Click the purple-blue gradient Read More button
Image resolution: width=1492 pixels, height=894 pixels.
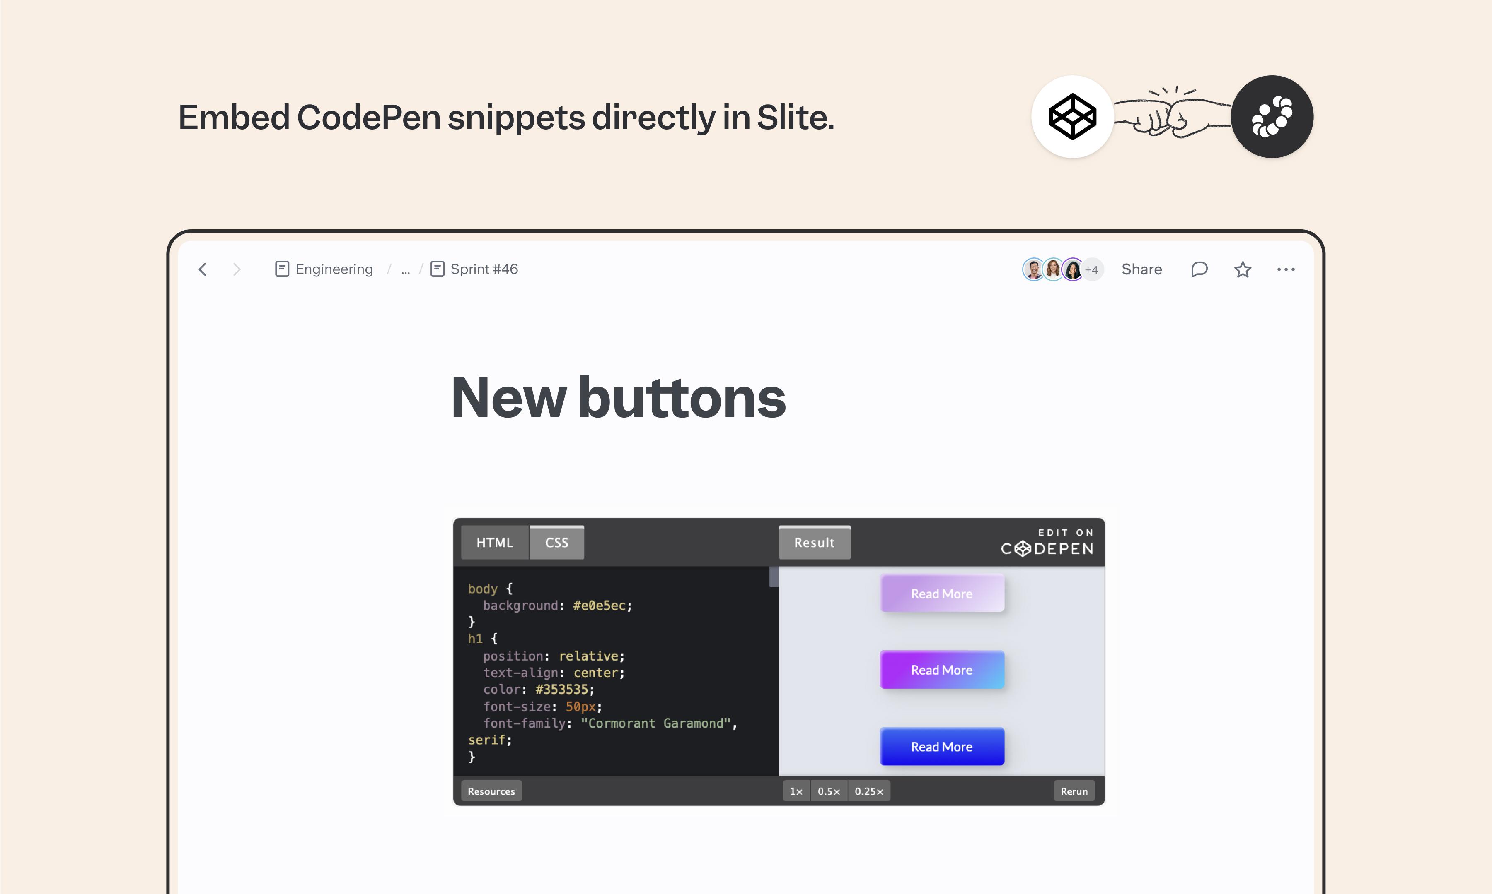pos(942,670)
